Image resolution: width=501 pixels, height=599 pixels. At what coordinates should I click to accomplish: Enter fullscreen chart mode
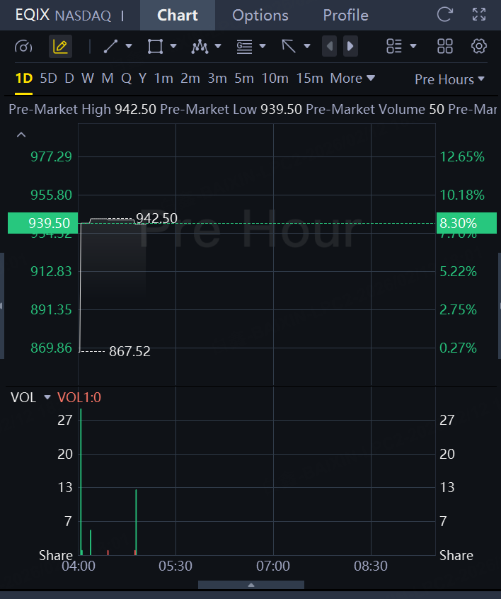tap(479, 15)
